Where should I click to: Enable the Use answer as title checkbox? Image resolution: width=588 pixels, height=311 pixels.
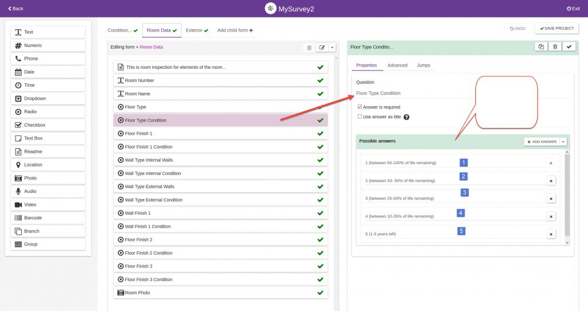click(x=359, y=116)
